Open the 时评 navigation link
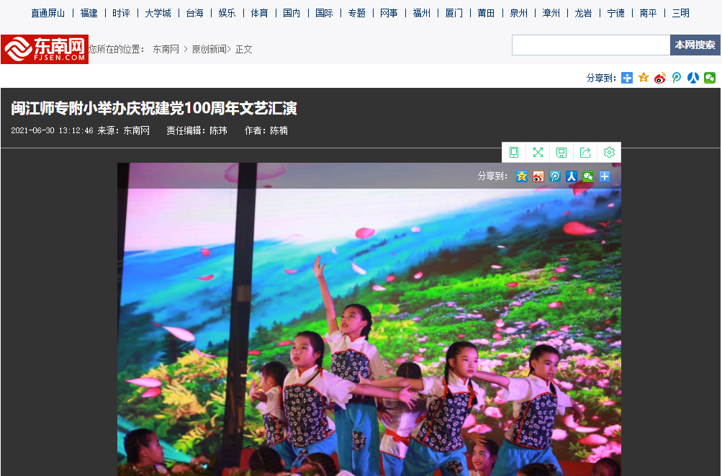722x476 pixels. point(121,14)
